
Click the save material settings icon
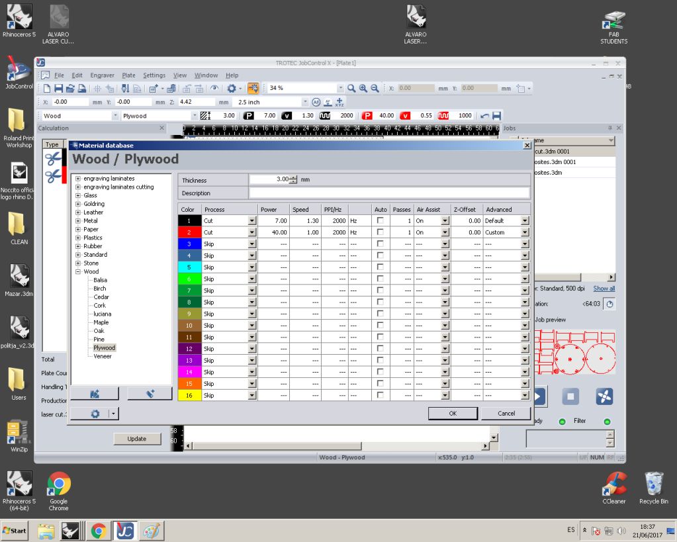[496, 116]
